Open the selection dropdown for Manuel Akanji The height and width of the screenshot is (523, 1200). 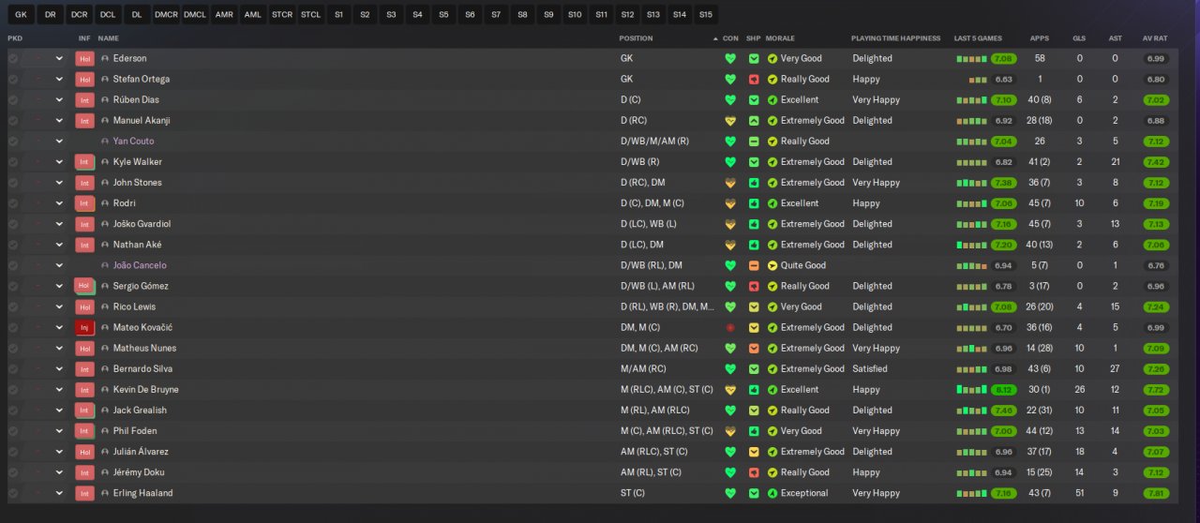click(59, 120)
